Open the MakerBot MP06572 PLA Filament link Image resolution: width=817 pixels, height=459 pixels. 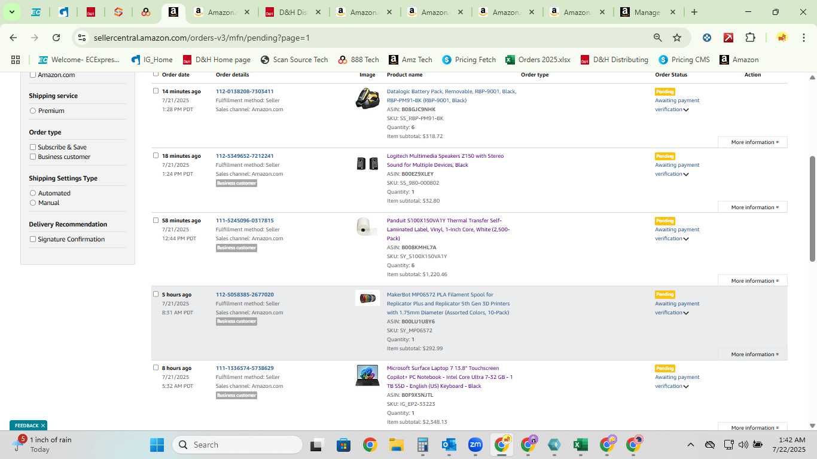click(x=449, y=304)
